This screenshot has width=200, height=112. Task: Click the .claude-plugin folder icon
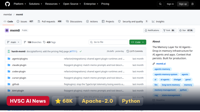[x=9, y=65]
